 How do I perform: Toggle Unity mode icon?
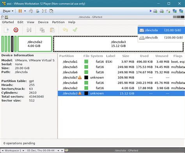pyautogui.click(x=51, y=11)
